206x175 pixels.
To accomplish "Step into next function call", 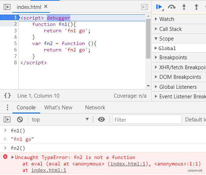I will pyautogui.click(x=184, y=7).
